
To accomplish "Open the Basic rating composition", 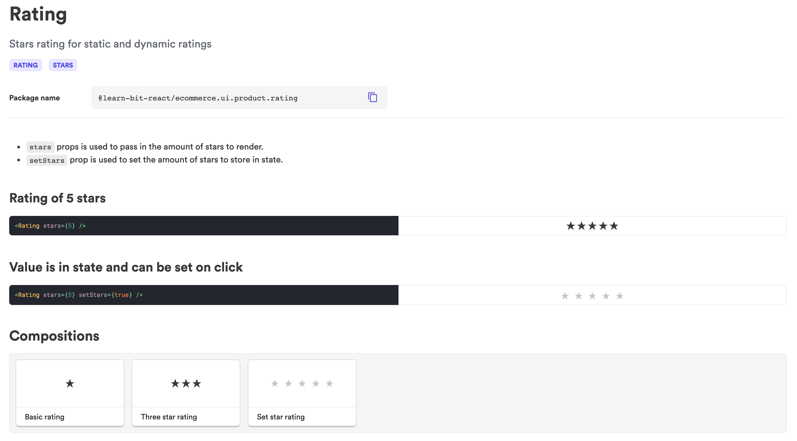I will 45,416.
